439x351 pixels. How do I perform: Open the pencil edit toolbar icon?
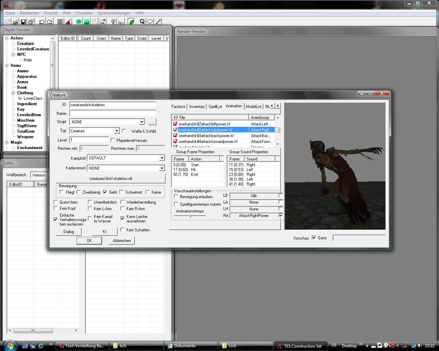click(x=158, y=22)
